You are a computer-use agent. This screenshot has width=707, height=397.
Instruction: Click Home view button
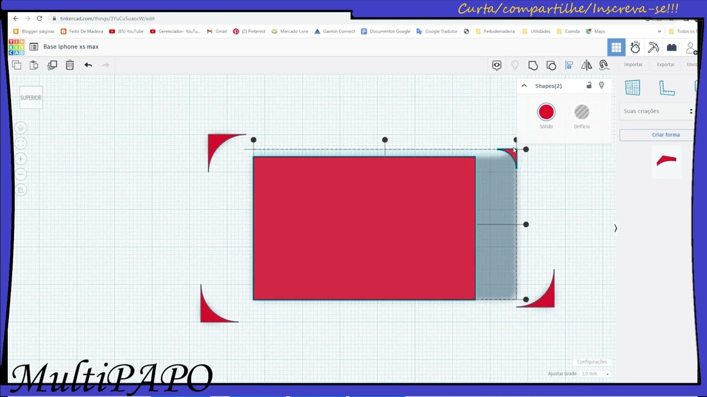click(x=20, y=128)
